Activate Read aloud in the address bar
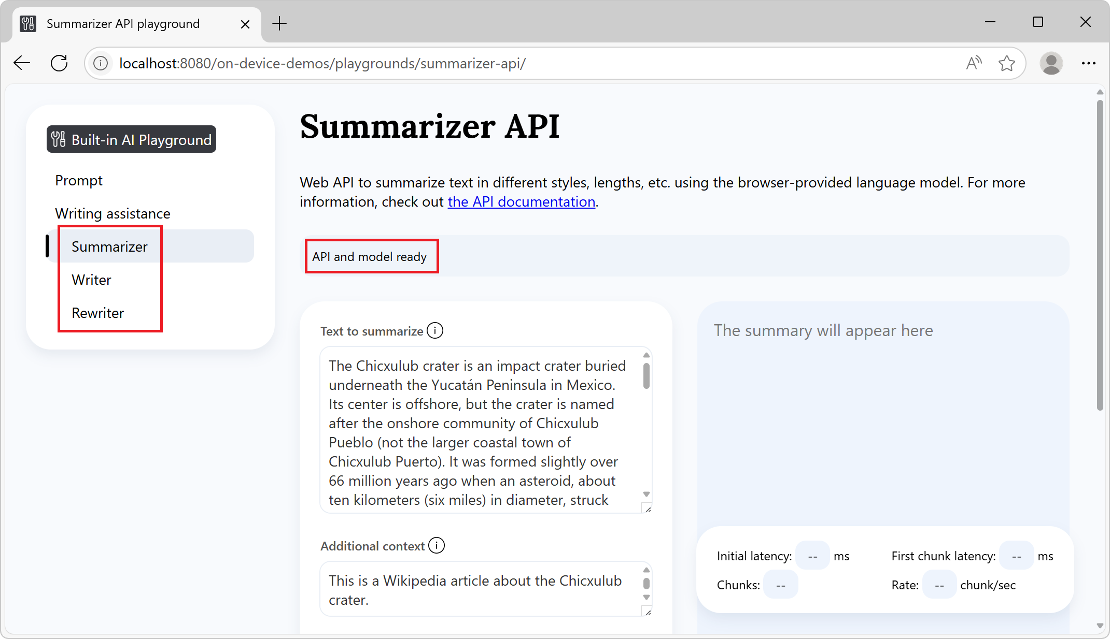The height and width of the screenshot is (639, 1110). tap(974, 63)
